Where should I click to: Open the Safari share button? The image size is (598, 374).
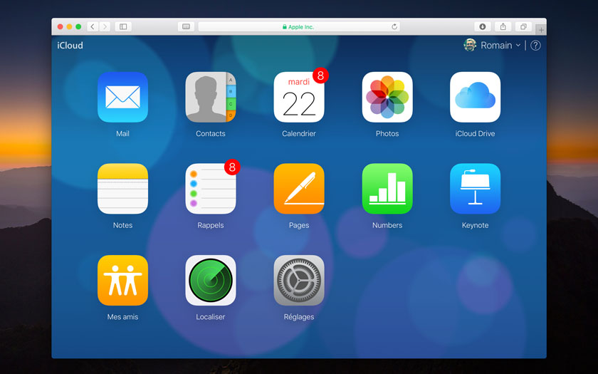[x=503, y=27]
